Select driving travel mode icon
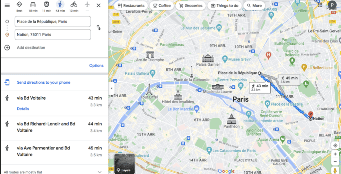 tap(33, 4)
